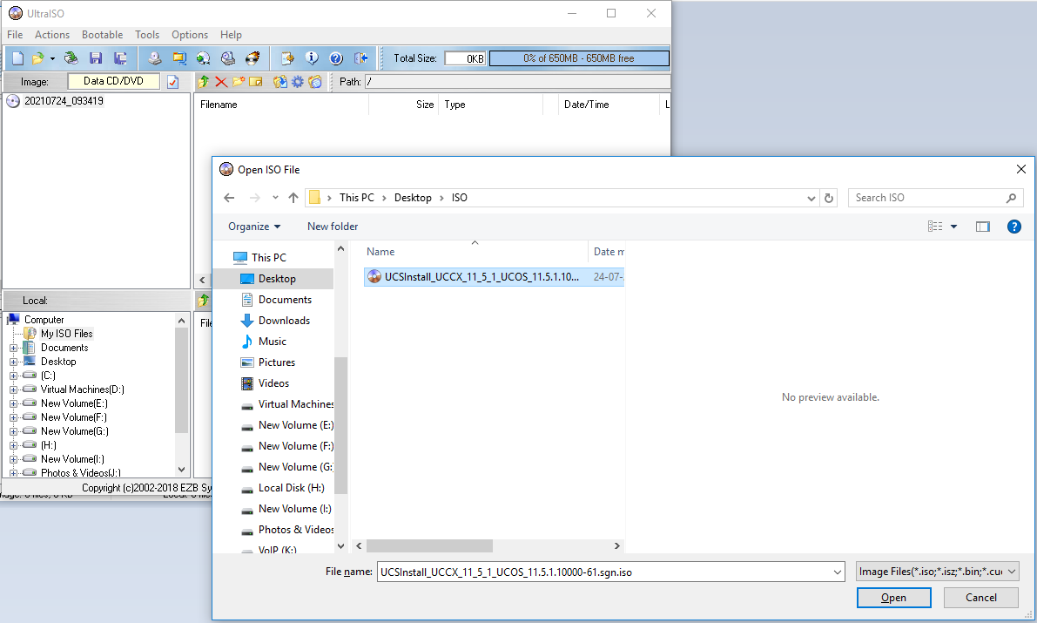Click the New Folder icon in image toolbar
This screenshot has width=1037, height=623.
238,81
